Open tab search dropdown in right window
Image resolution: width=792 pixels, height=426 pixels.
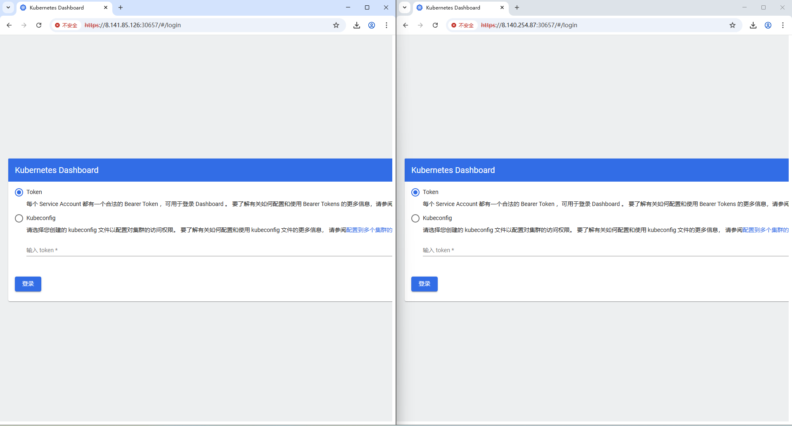pyautogui.click(x=405, y=7)
